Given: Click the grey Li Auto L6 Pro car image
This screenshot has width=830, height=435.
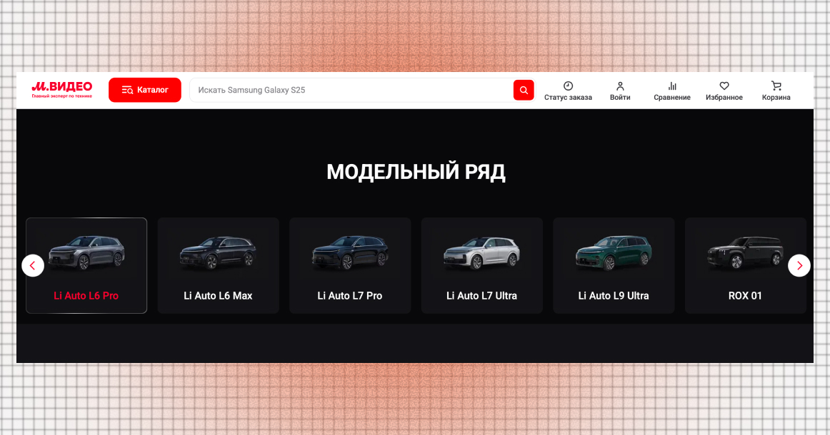Looking at the screenshot, I should [86, 252].
